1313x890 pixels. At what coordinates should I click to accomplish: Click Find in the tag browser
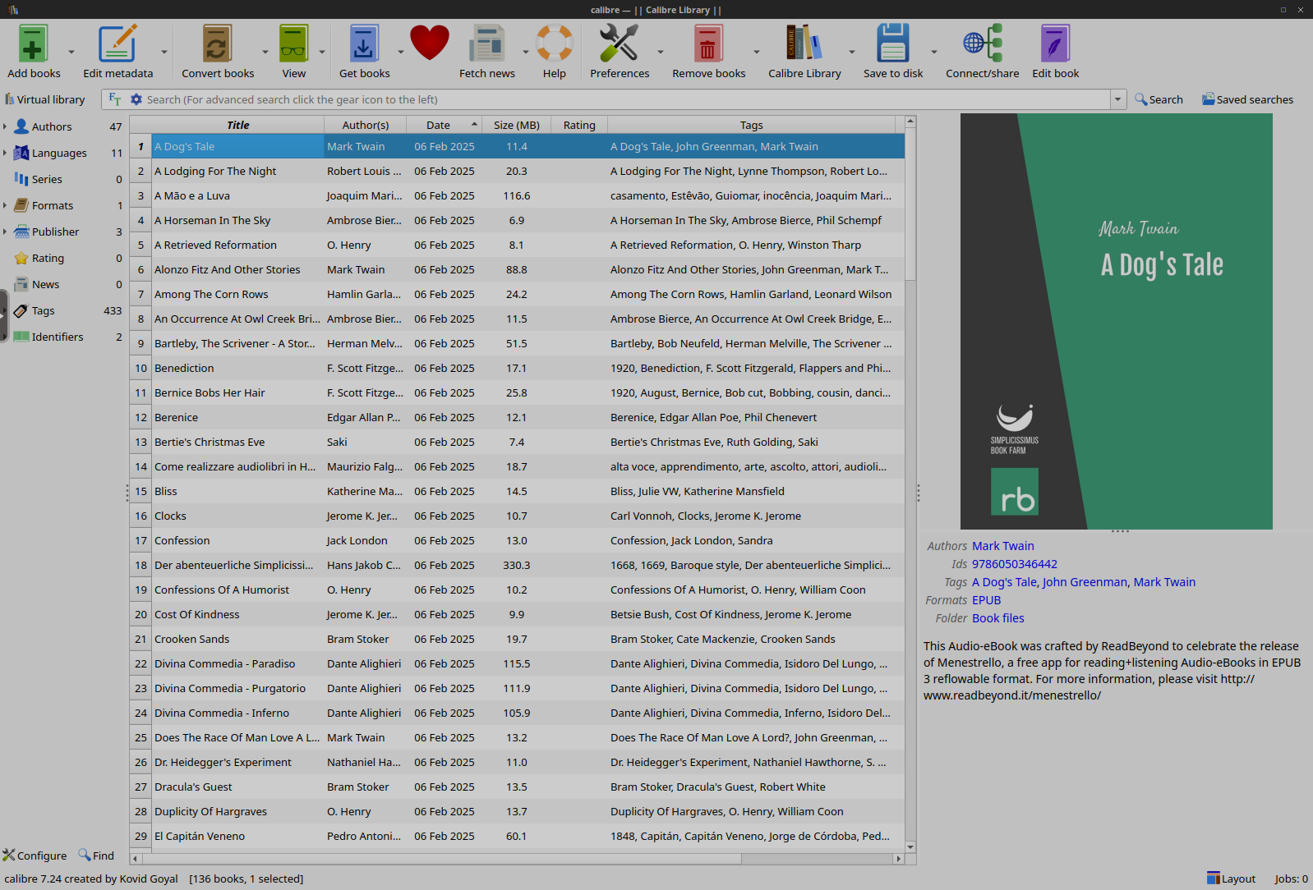[96, 856]
